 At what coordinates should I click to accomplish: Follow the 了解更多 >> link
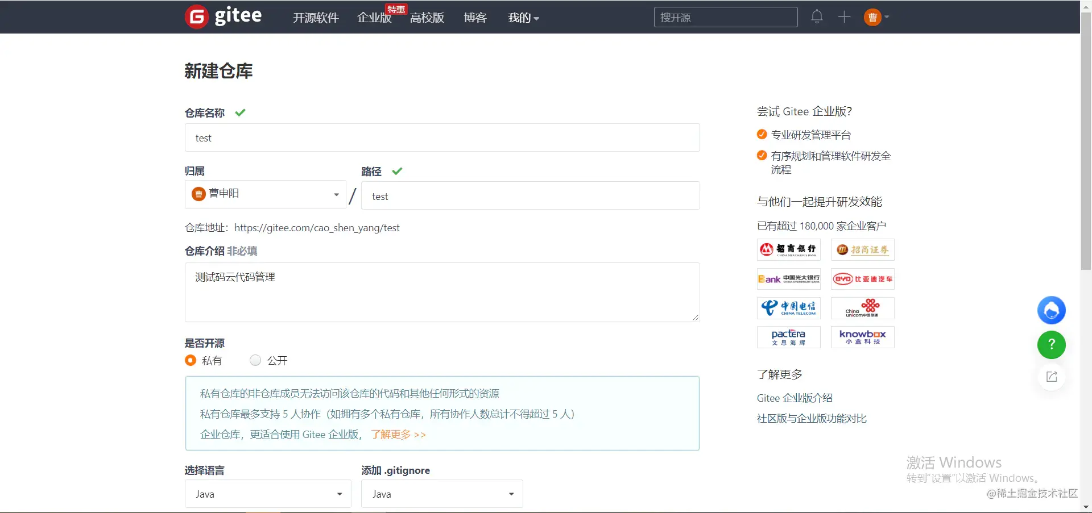click(x=399, y=435)
